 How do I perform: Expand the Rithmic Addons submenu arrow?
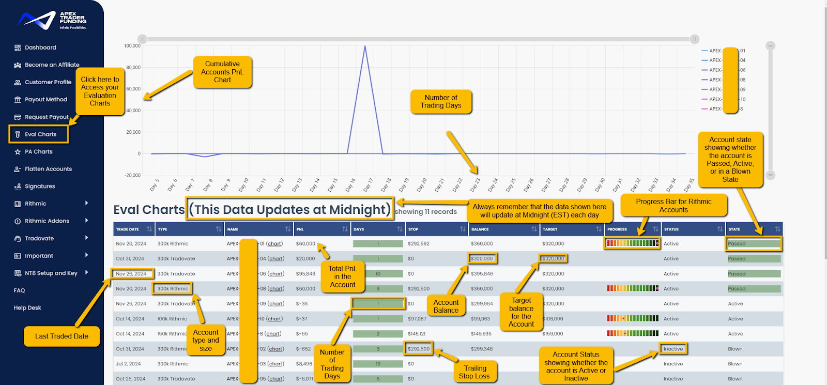pos(86,221)
